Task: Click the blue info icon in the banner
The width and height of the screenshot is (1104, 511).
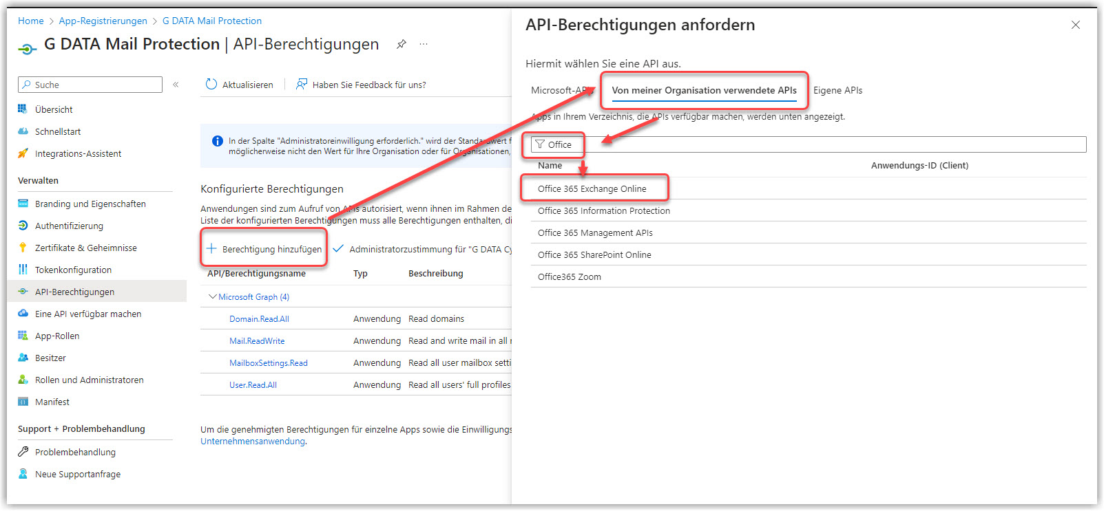Action: click(217, 141)
